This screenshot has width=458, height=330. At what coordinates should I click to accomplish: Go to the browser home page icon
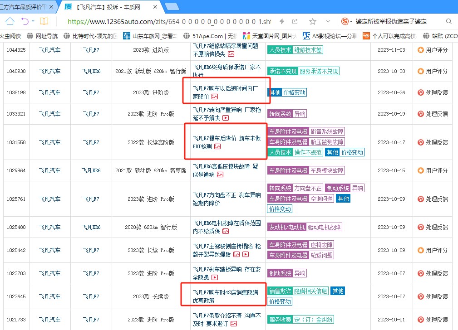pyautogui.click(x=10, y=21)
